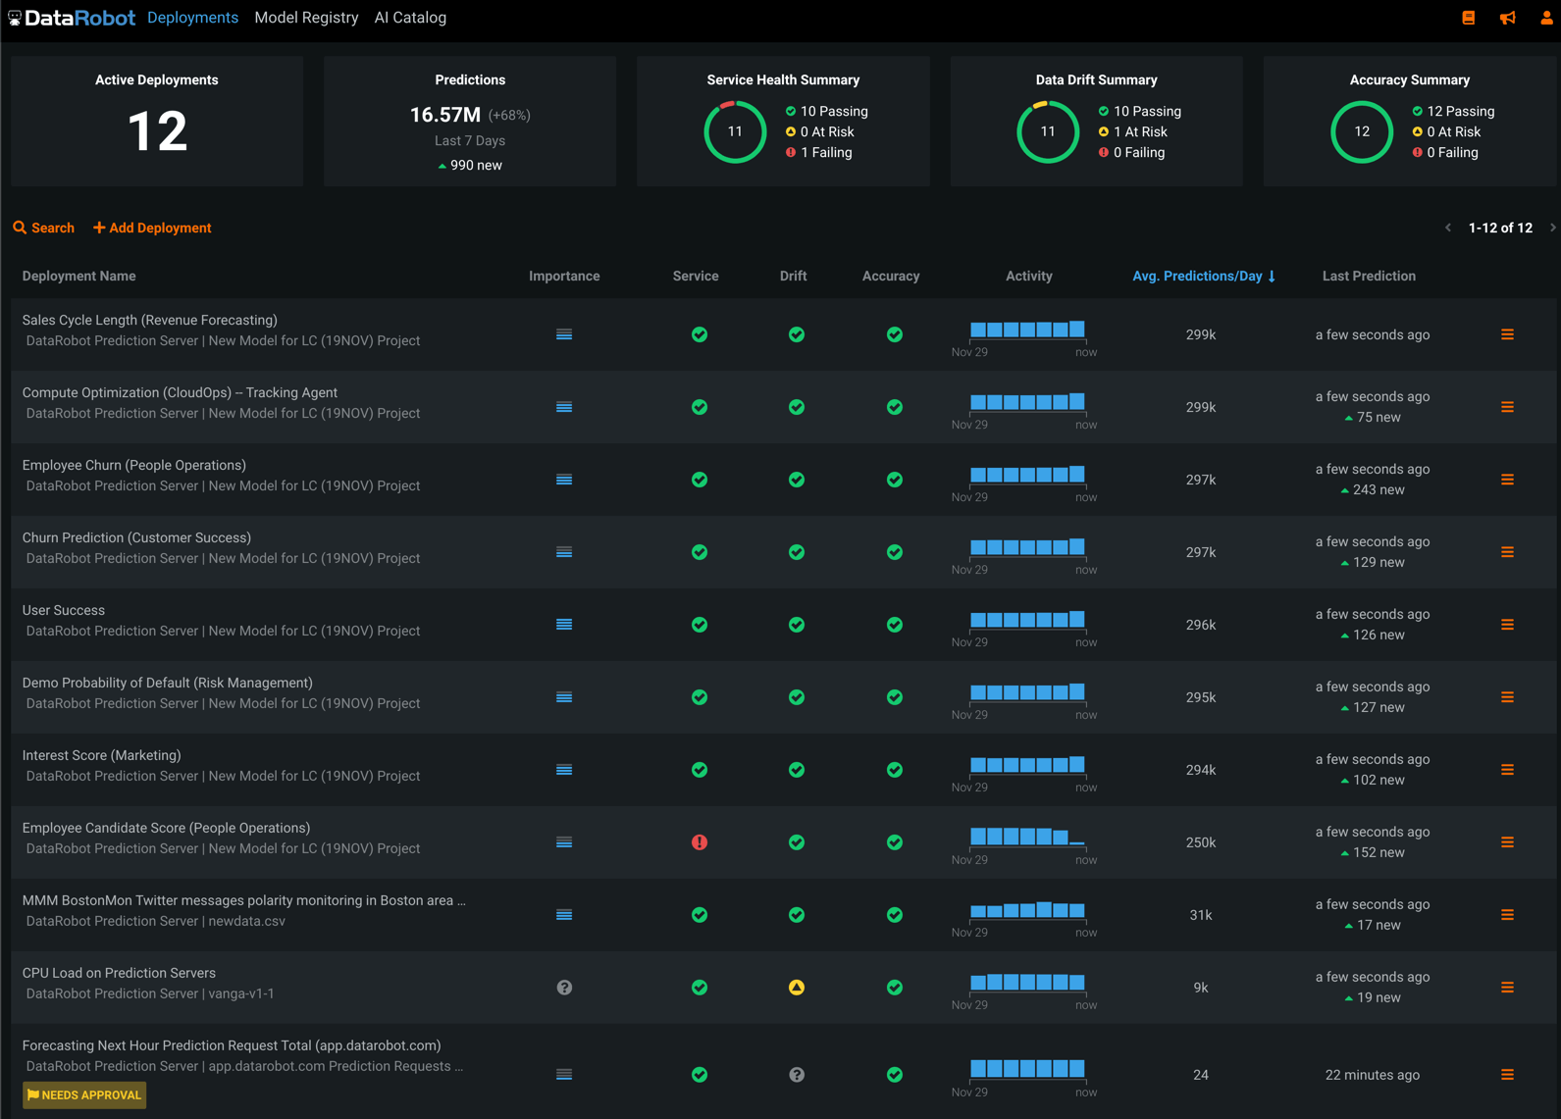1561x1119 pixels.
Task: Click the '250k' average predictions value
Action: (1201, 842)
